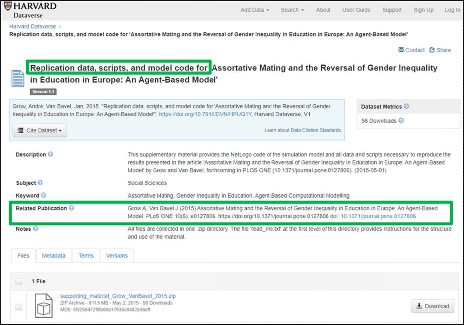Screen dimensions: 464x325
Task: Click help icon beside Notes label
Action: pos(36,229)
